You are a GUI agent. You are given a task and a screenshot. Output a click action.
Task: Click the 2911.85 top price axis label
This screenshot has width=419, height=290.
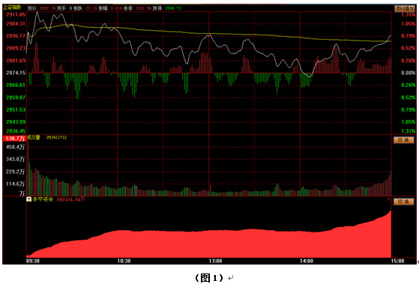pos(16,15)
